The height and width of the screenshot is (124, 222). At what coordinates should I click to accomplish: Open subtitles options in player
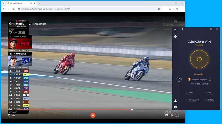pyautogui.click(x=167, y=115)
